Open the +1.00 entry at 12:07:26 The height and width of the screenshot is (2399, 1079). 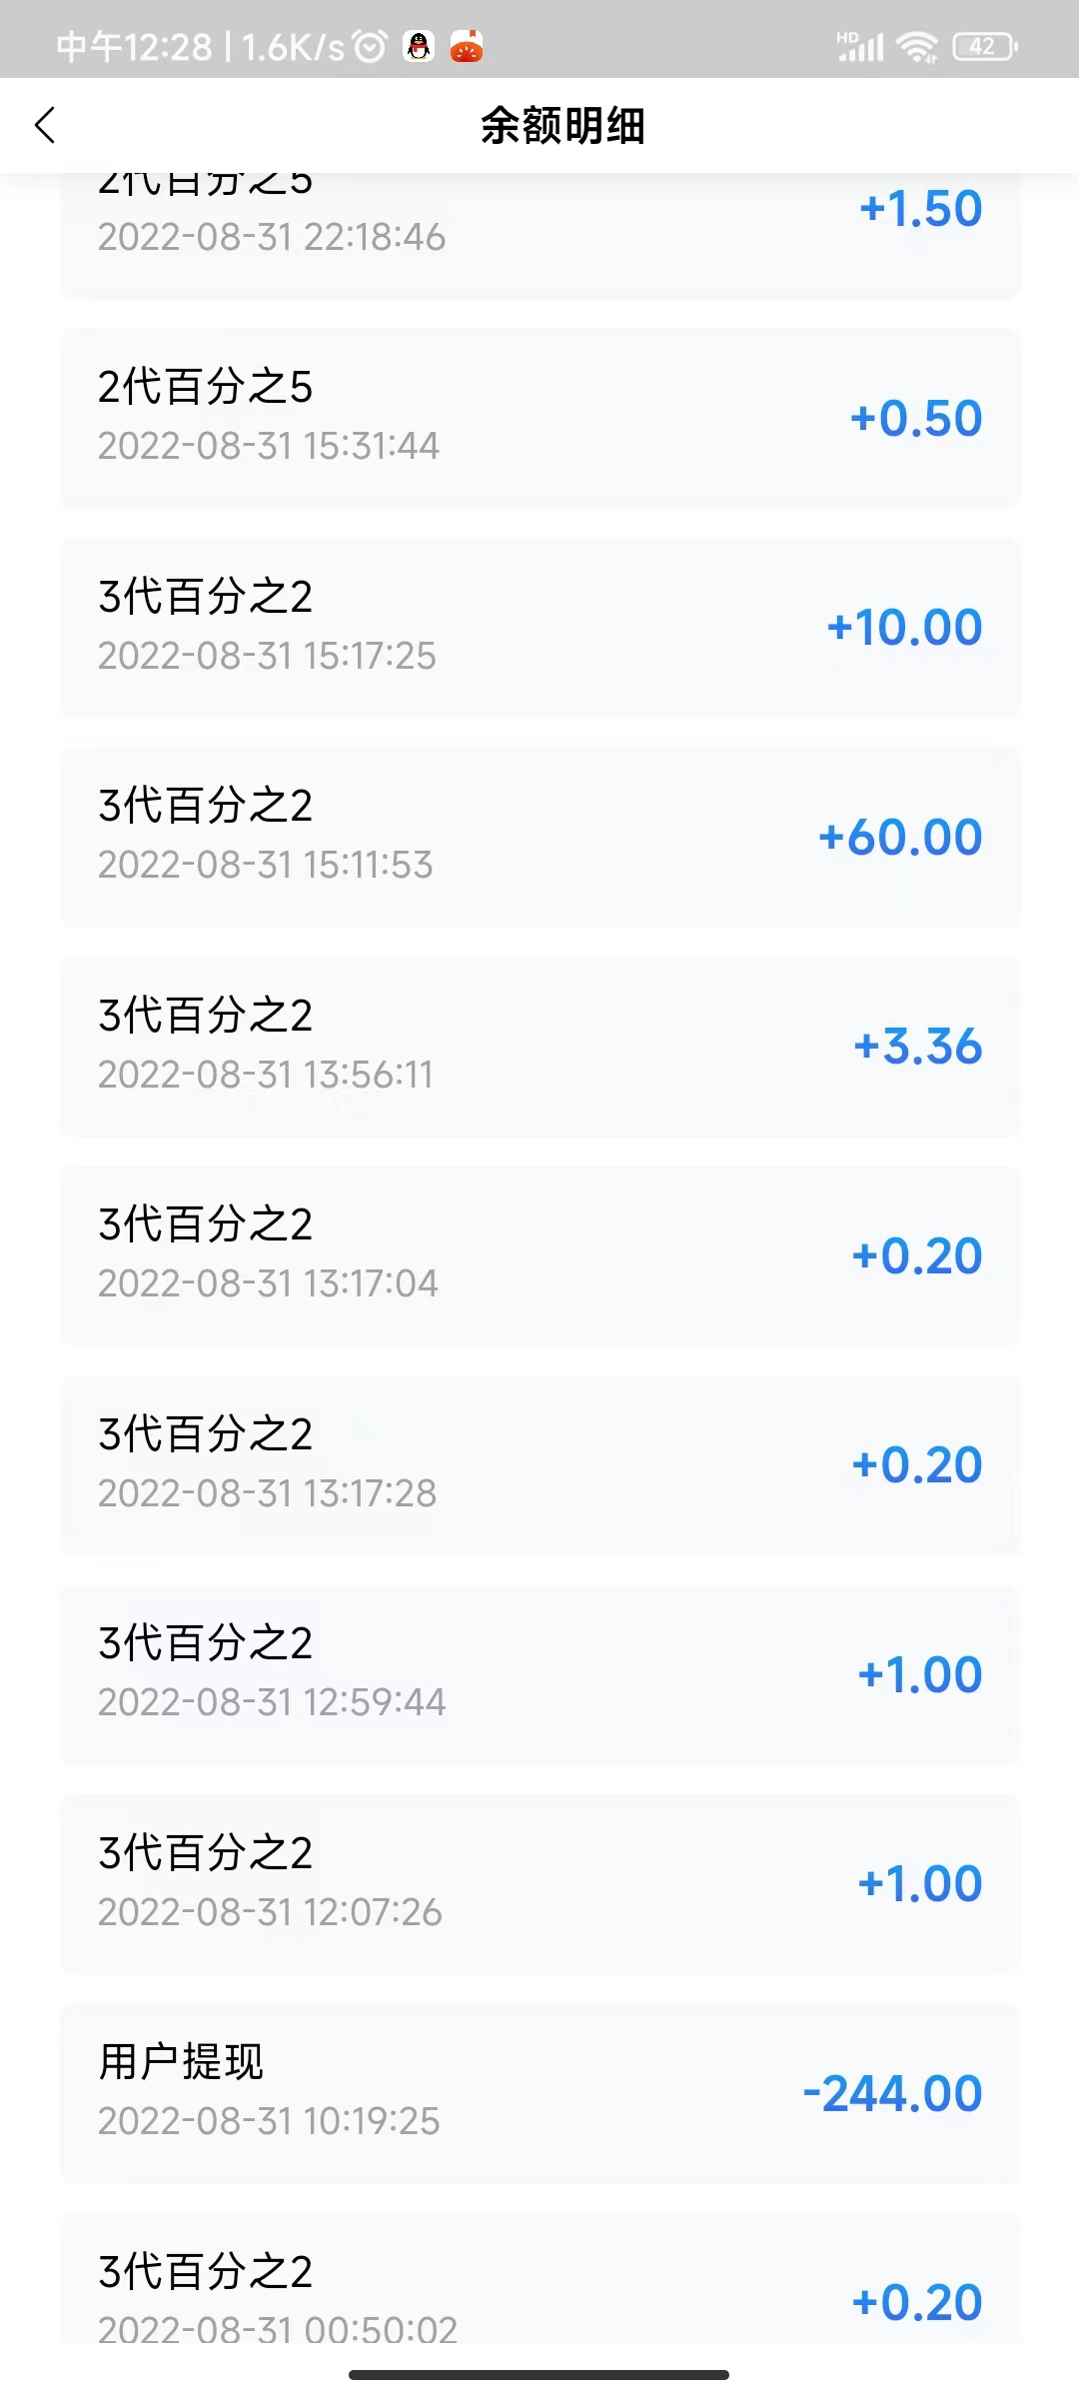tap(539, 1884)
